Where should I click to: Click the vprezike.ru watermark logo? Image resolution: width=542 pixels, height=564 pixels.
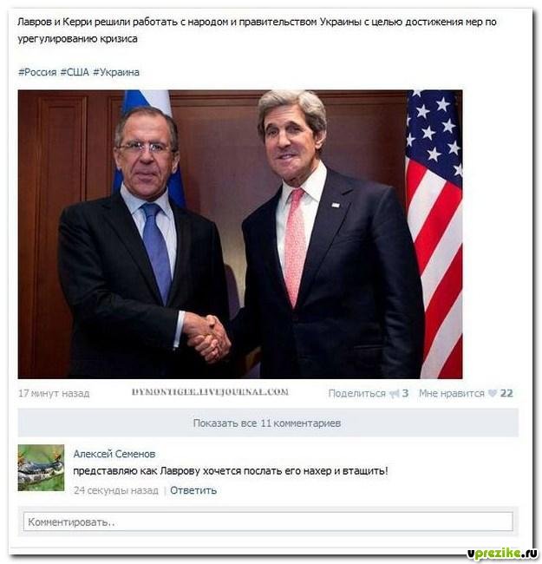click(x=502, y=554)
